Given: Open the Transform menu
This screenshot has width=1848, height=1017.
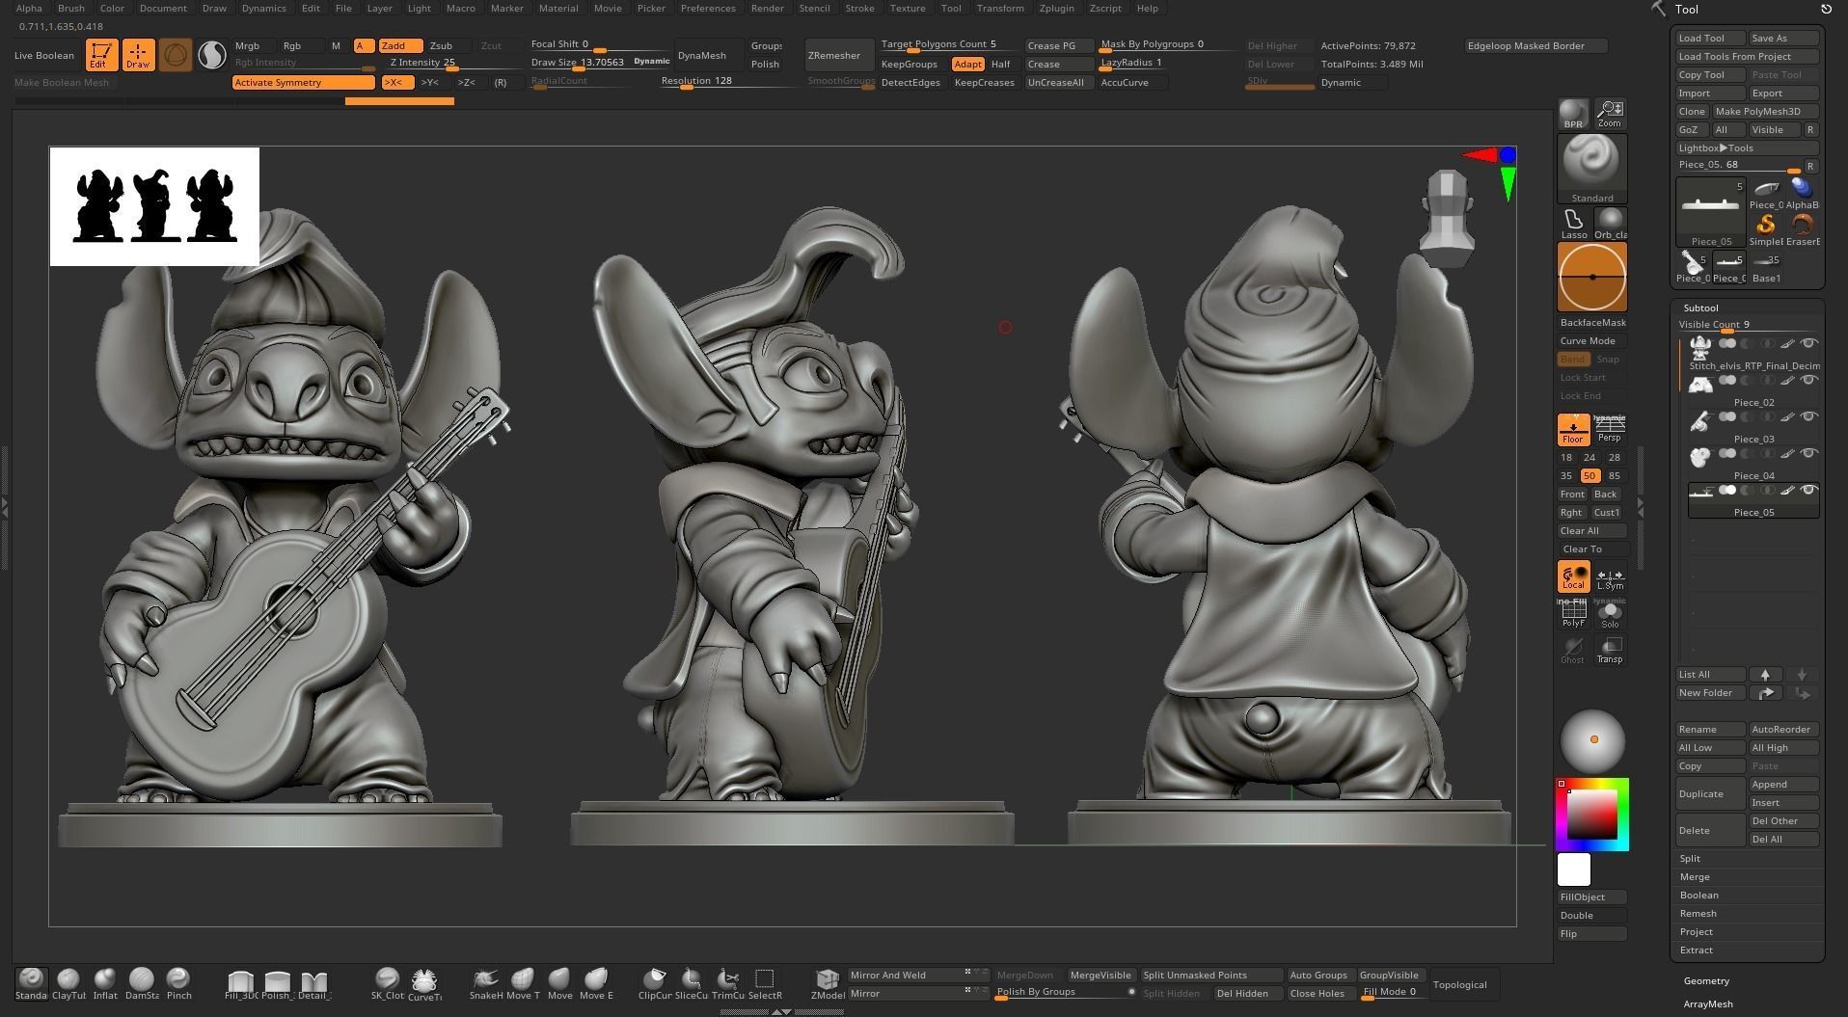Looking at the screenshot, I should pos(999,8).
